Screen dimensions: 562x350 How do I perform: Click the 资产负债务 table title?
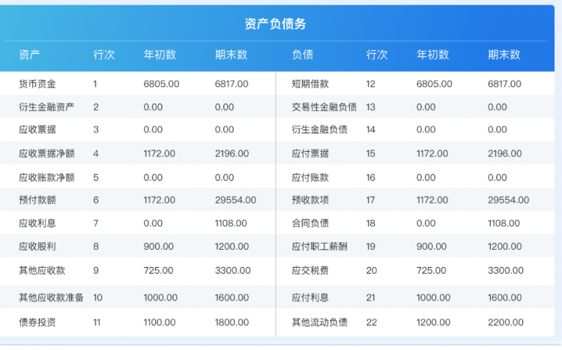[275, 24]
